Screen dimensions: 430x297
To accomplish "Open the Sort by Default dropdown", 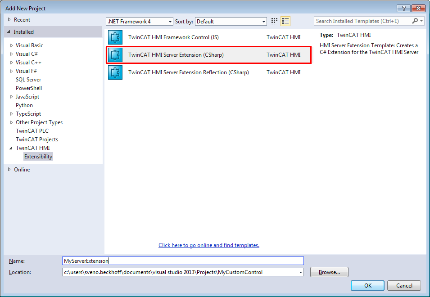I will click(x=231, y=21).
